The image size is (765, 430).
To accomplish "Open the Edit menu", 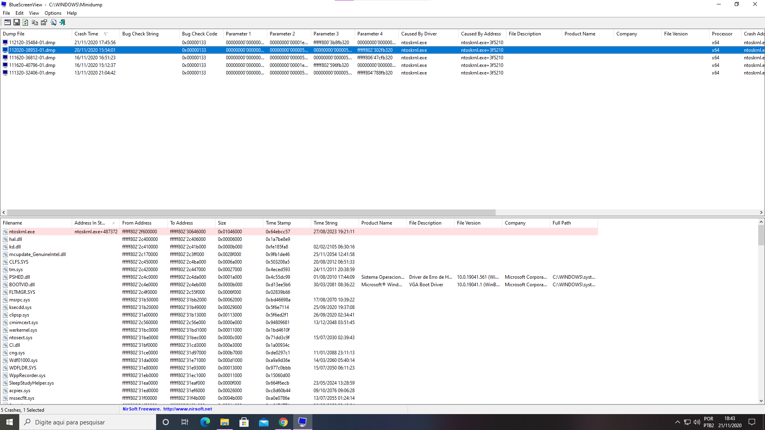I will click(x=20, y=13).
